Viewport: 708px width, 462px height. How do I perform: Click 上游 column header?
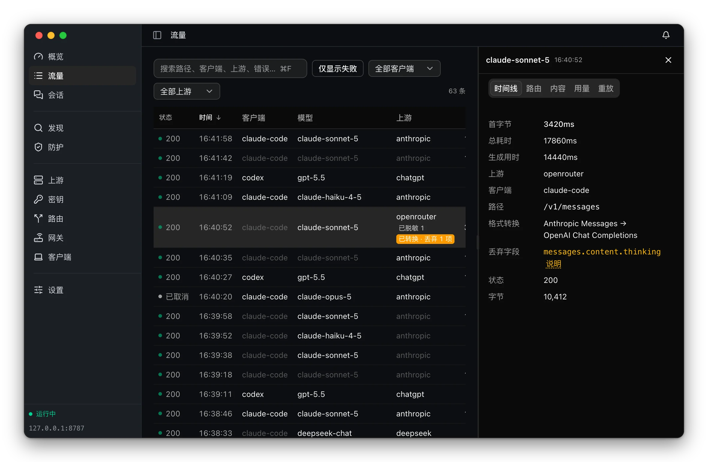404,118
